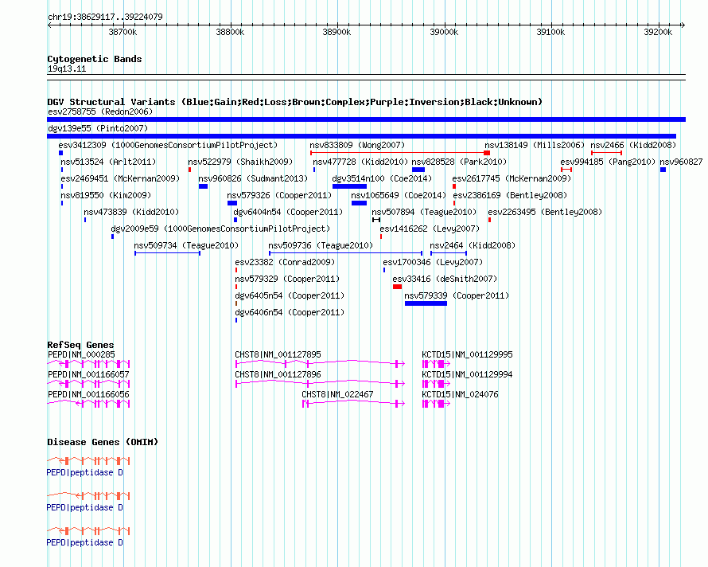The height and width of the screenshot is (567, 708).
Task: Select CHST8|NM_022467 gene label
Action: [x=338, y=395]
